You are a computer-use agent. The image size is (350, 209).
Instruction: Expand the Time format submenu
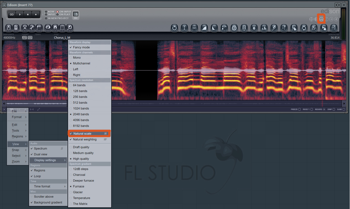pyautogui.click(x=48, y=186)
